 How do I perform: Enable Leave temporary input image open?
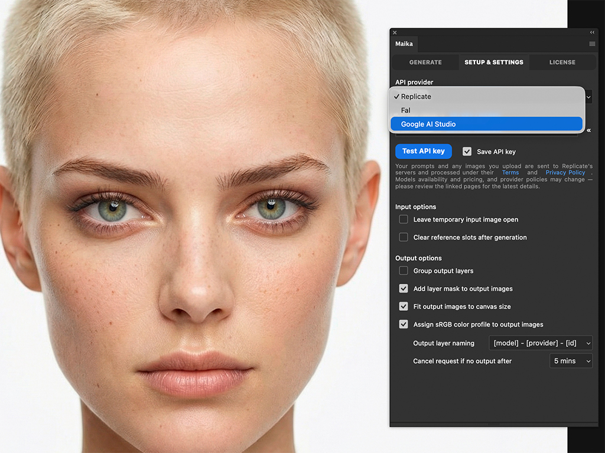403,219
